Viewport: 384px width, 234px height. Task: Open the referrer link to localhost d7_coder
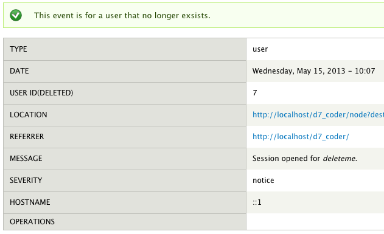[301, 136]
